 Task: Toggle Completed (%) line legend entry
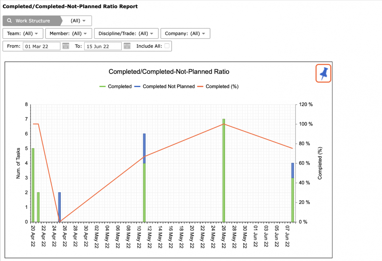(218, 86)
